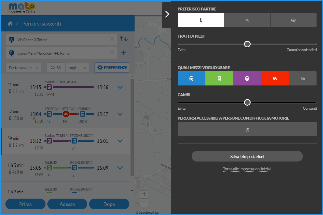Clear the Via Baltea 3 origin field

coord(112,40)
